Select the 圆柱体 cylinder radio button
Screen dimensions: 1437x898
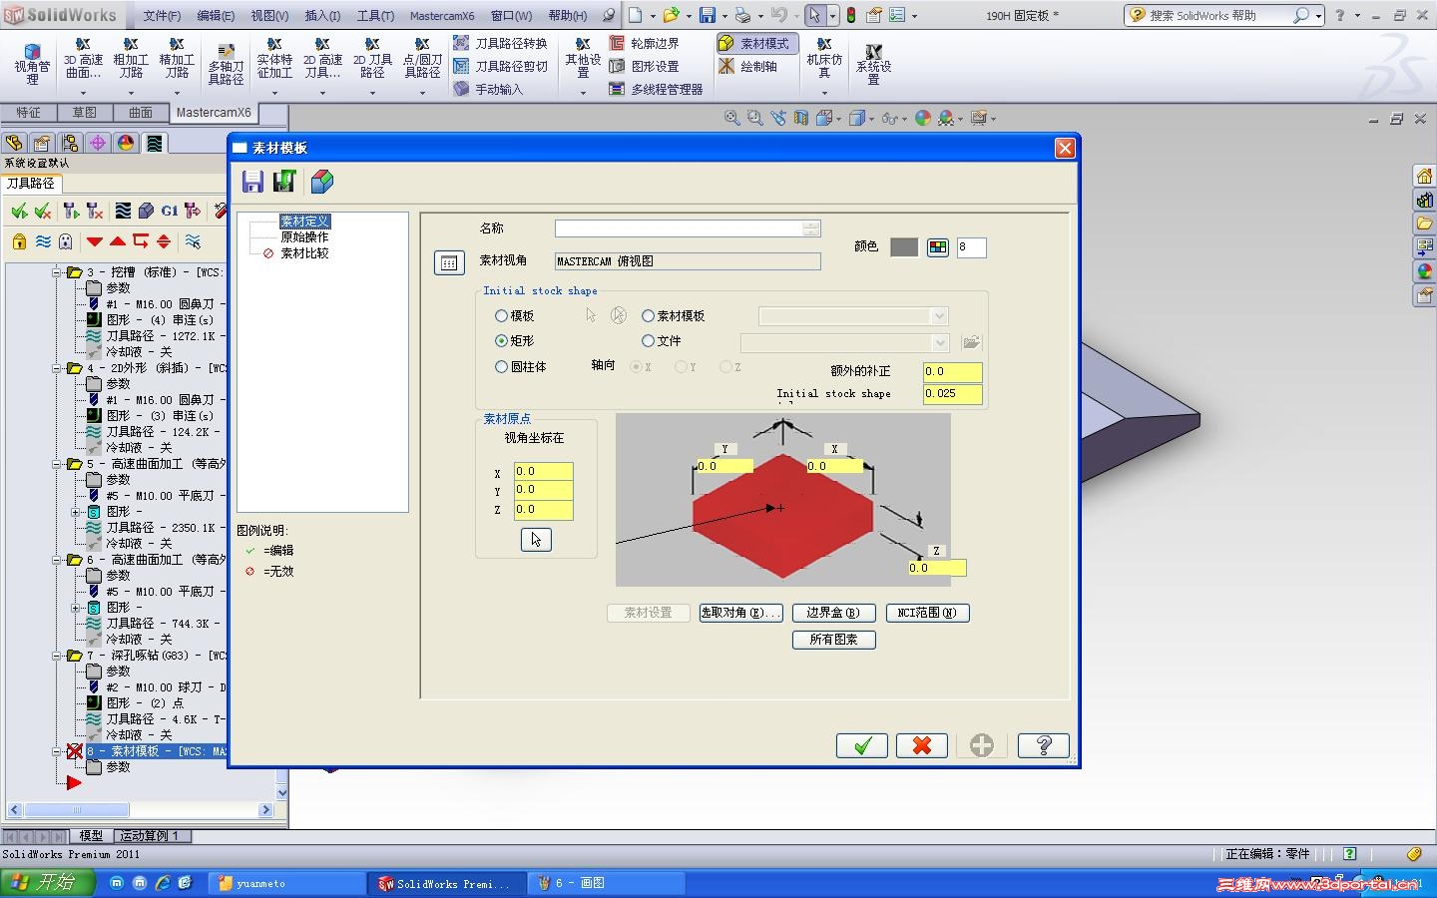501,367
